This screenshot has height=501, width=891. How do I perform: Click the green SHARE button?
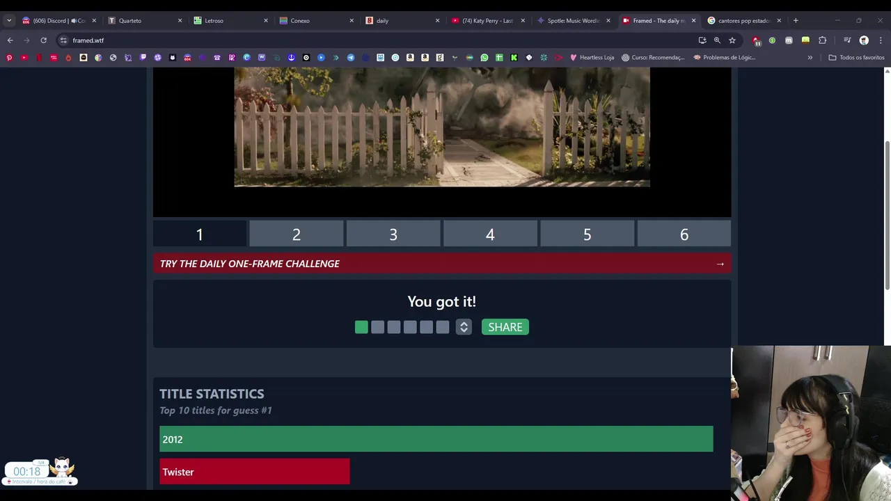coord(505,327)
